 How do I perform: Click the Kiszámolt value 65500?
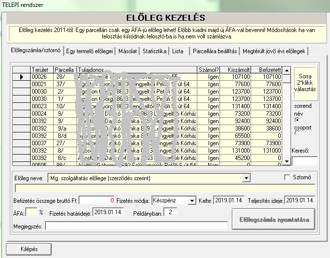coord(235,136)
